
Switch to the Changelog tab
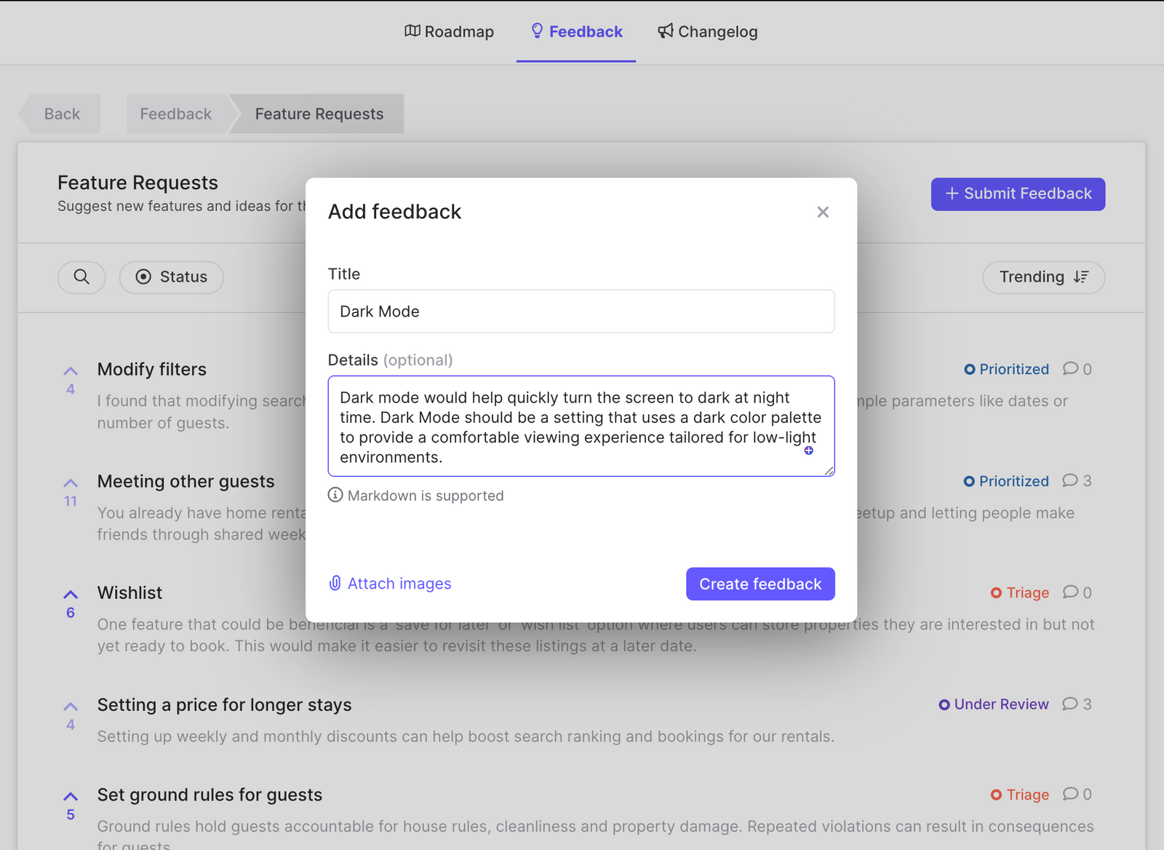pyautogui.click(x=707, y=31)
